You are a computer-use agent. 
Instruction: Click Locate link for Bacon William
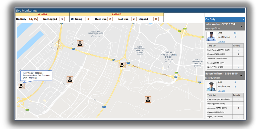tap(221, 91)
